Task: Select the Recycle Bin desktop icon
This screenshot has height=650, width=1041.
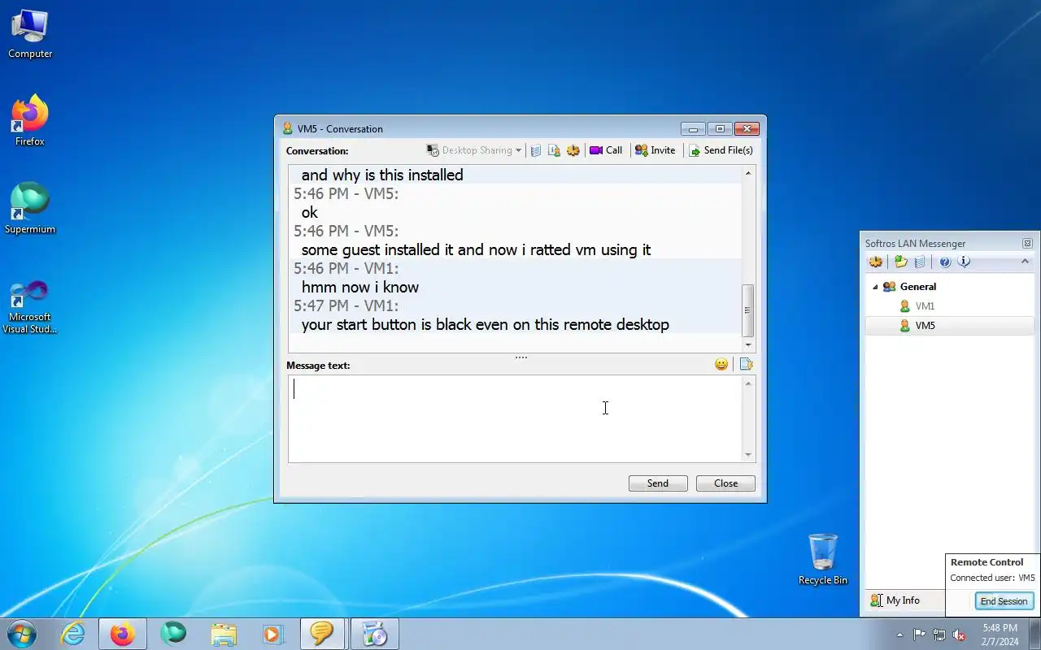Action: tap(823, 559)
